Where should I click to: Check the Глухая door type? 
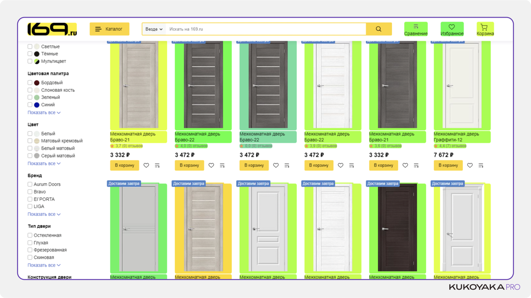(x=30, y=243)
